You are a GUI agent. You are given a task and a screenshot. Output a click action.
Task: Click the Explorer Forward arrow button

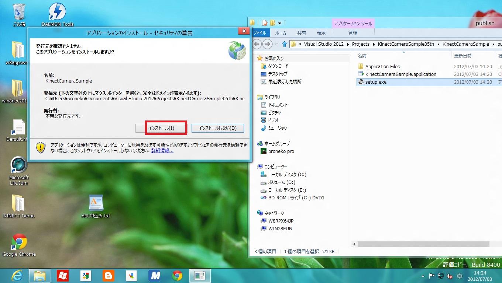click(267, 44)
